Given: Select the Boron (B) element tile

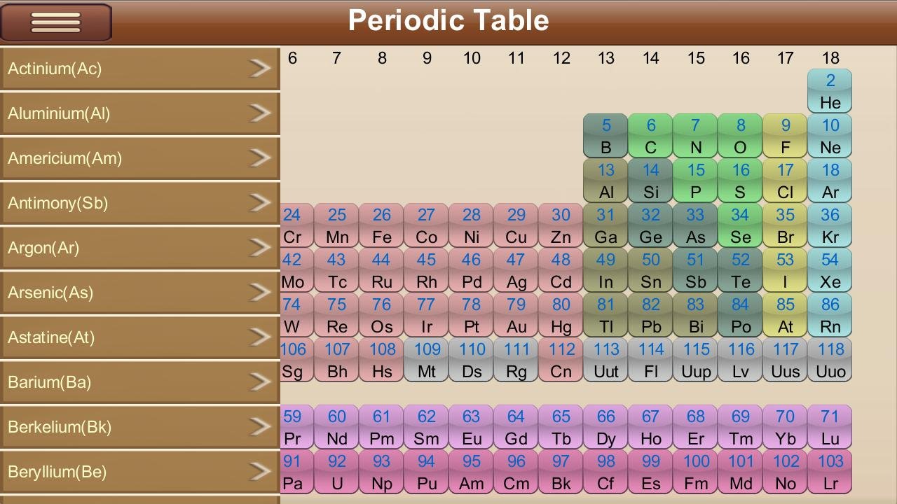Looking at the screenshot, I should (605, 136).
